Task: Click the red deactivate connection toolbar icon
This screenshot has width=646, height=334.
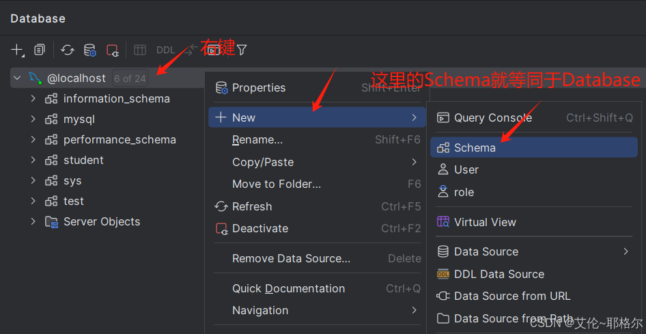Action: point(113,50)
